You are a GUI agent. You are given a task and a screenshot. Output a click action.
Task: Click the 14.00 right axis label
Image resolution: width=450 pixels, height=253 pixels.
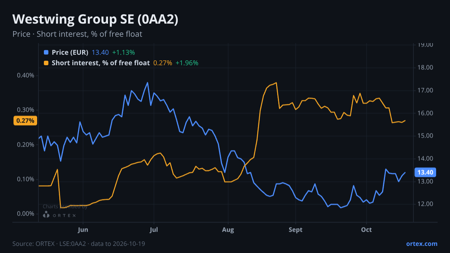pos(425,159)
